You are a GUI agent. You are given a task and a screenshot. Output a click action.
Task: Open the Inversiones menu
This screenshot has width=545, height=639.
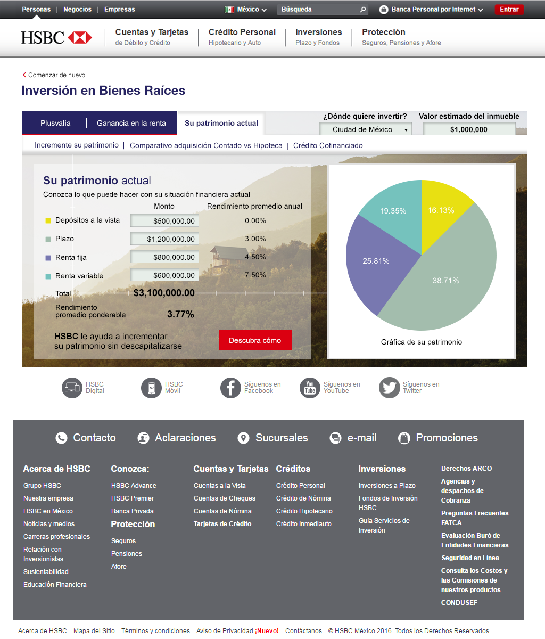pyautogui.click(x=318, y=37)
